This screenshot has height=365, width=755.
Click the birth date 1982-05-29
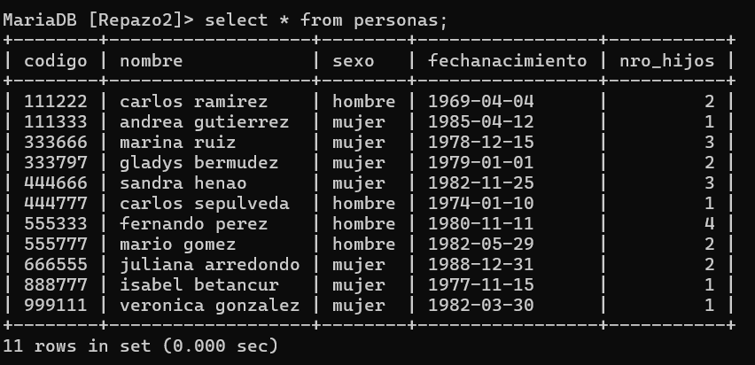point(481,245)
